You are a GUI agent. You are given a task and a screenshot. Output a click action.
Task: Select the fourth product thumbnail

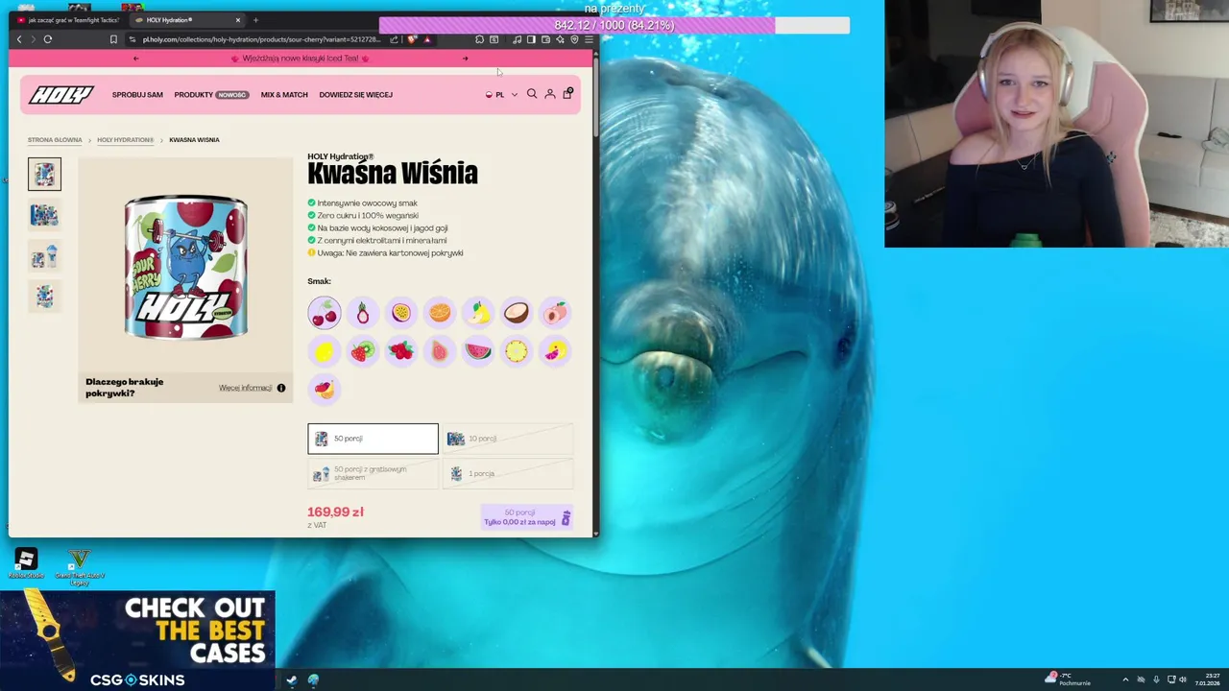pyautogui.click(x=44, y=297)
